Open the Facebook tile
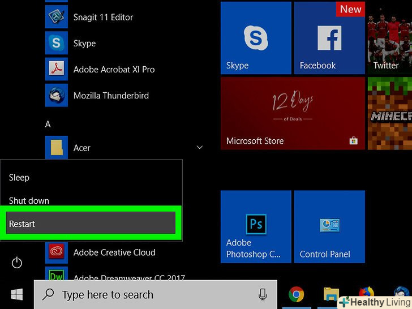 [329, 38]
